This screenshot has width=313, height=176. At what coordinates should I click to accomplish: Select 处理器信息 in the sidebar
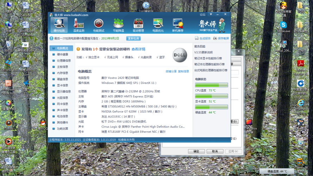64,61
